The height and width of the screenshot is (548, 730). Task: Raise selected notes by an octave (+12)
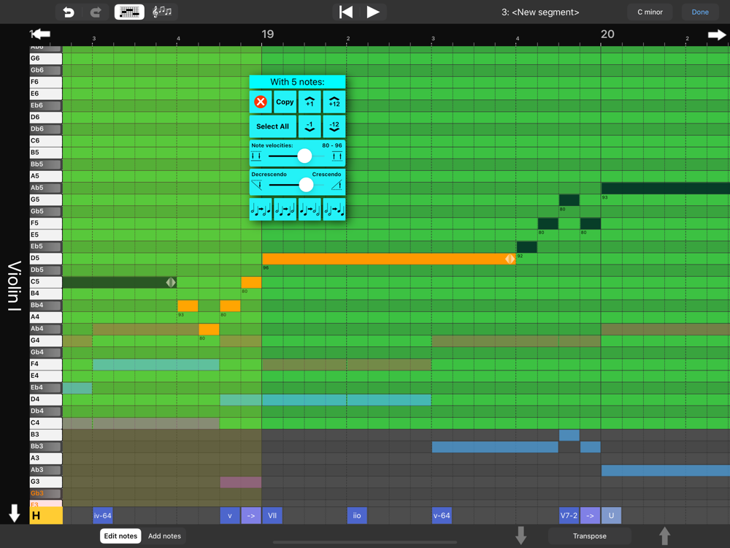(334, 102)
